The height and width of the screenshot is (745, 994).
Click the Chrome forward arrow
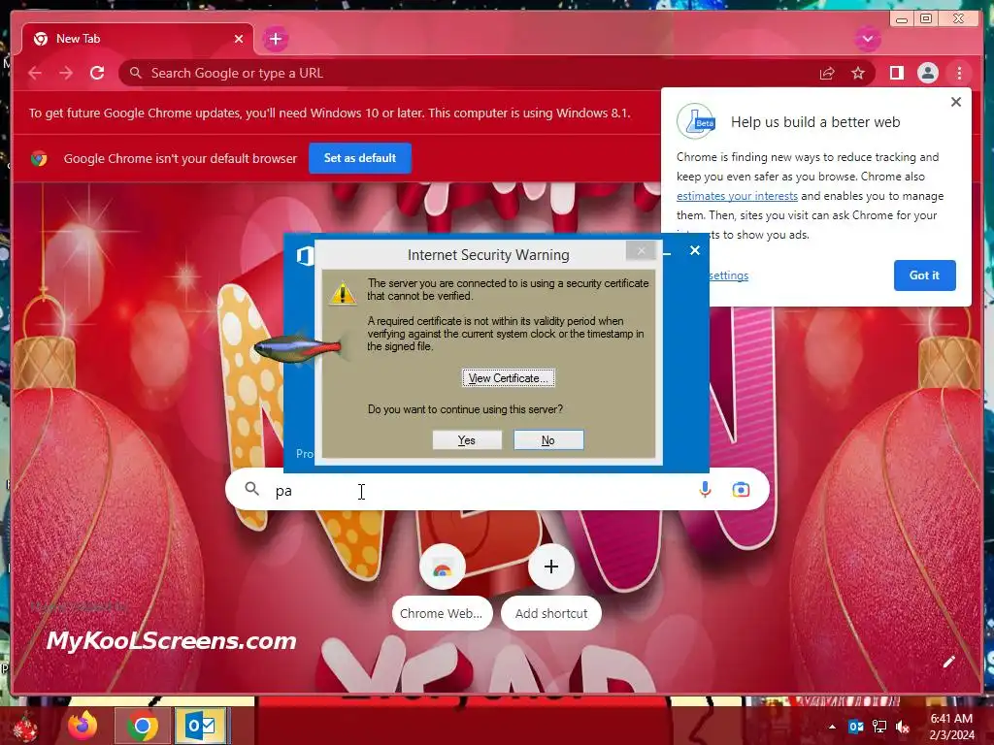pyautogui.click(x=66, y=73)
